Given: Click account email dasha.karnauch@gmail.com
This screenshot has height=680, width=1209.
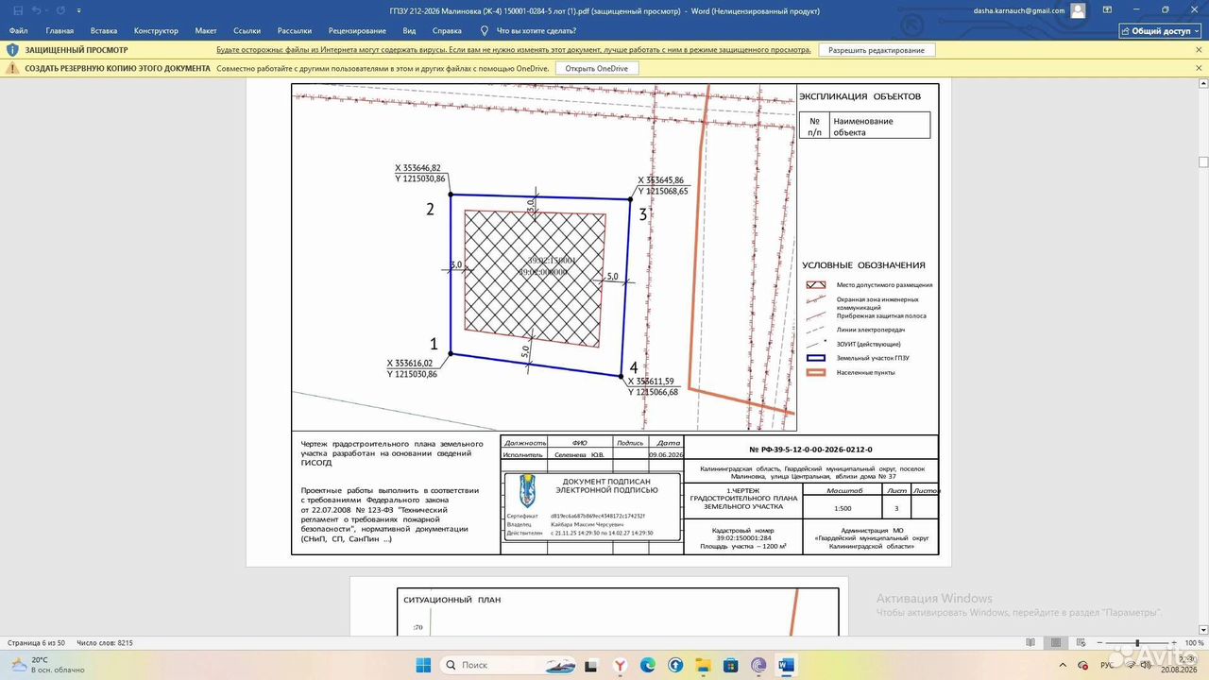Looking at the screenshot, I should pos(1018,10).
